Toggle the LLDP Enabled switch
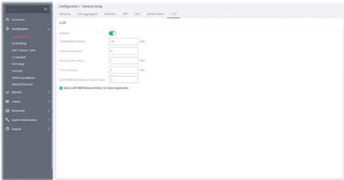This screenshot has width=344, height=180. pyautogui.click(x=112, y=33)
